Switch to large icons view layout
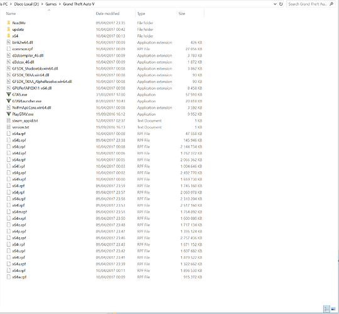Viewport: 339px width, 314px height. (x=333, y=309)
